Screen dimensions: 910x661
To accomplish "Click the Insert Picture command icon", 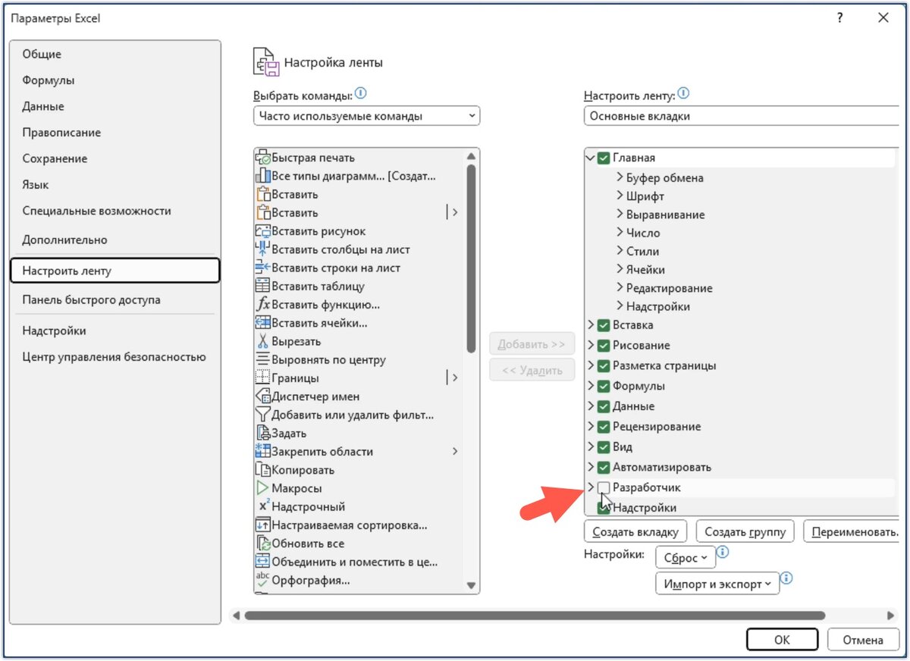I will click(263, 231).
